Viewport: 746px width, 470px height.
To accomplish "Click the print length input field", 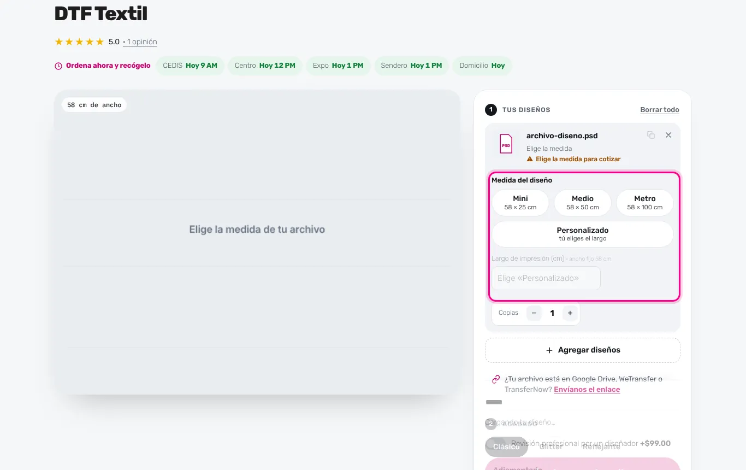I will pos(546,278).
